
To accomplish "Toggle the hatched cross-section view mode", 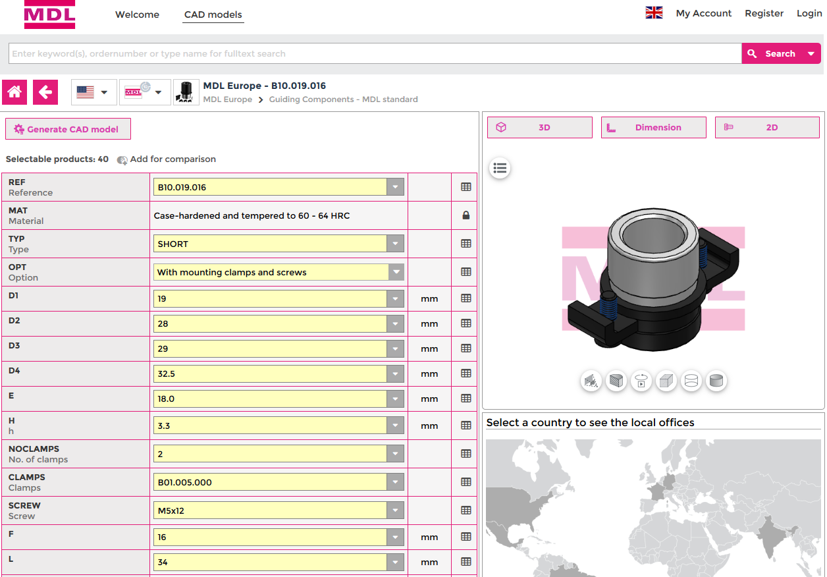I will pyautogui.click(x=616, y=381).
